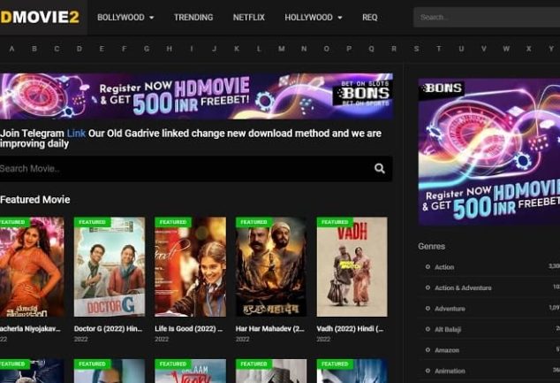Screen dimensions: 560x383
Task: Filter movies by letter K
Action: pyautogui.click(x=237, y=49)
